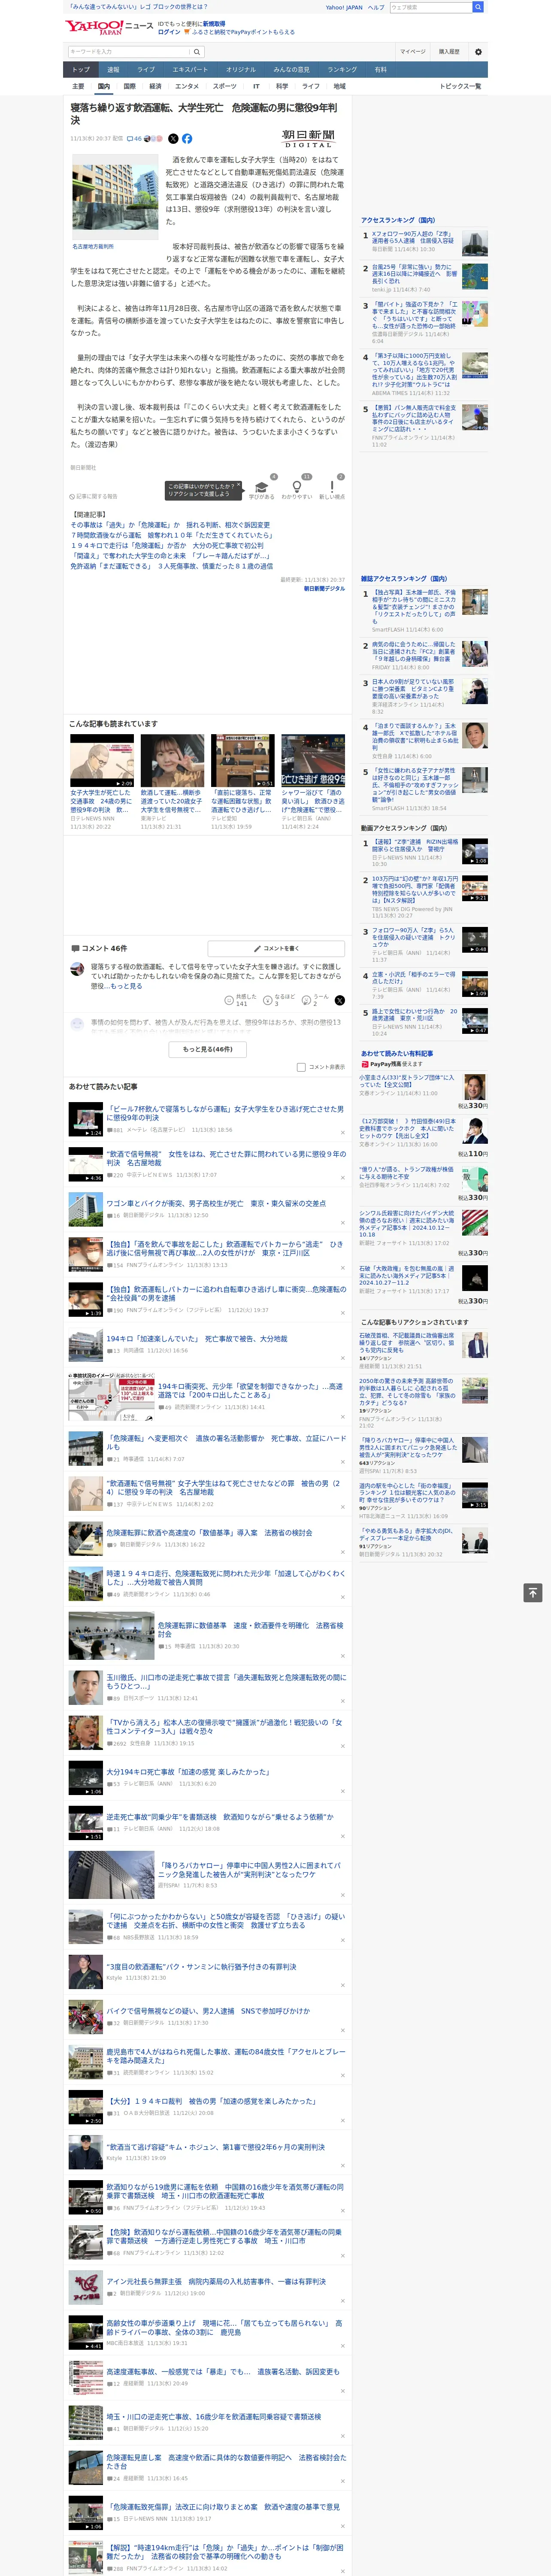Click the うーん face icon on the first comment
The height and width of the screenshot is (2576, 551).
click(306, 1000)
